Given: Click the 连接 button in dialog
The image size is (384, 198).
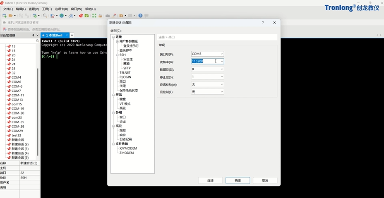Looking at the screenshot, I should (210, 180).
